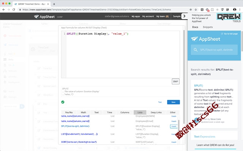Insert the Employees[ADMIN] example
This screenshot has height=151, width=243.
(x=174, y=116)
